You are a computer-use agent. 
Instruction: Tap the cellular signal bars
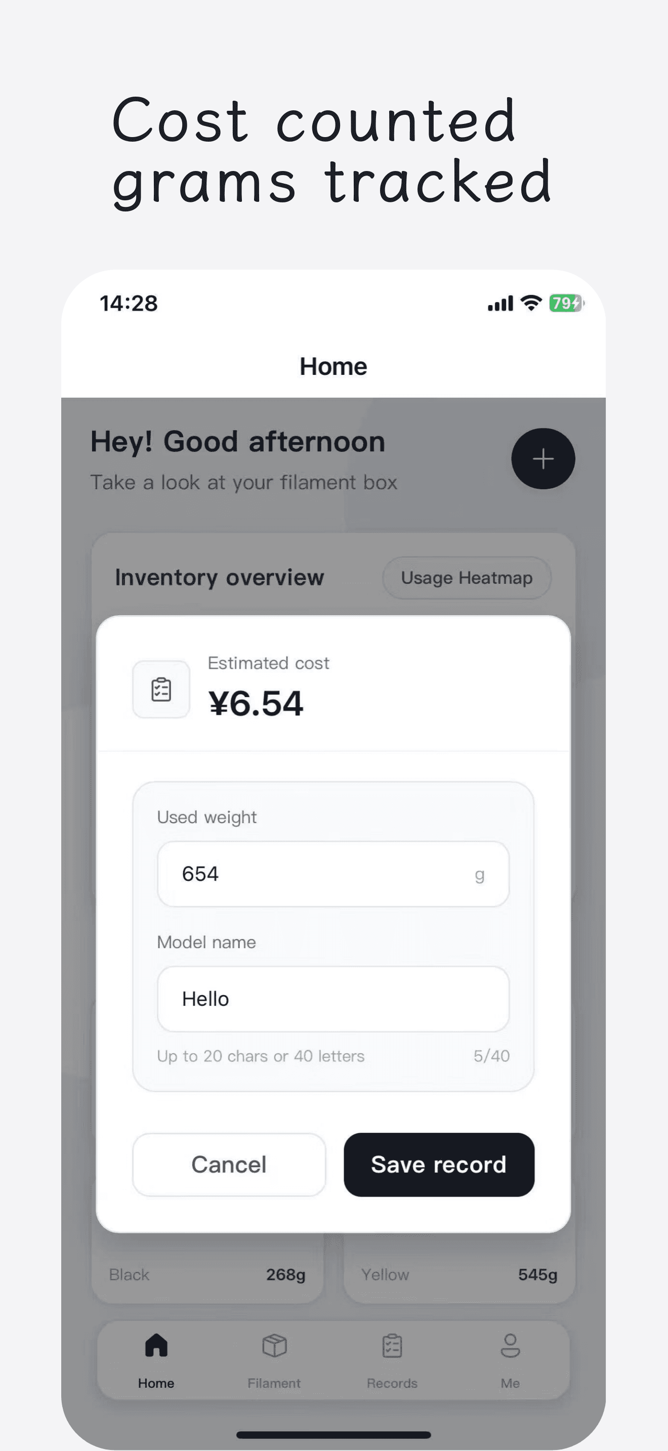click(x=500, y=304)
